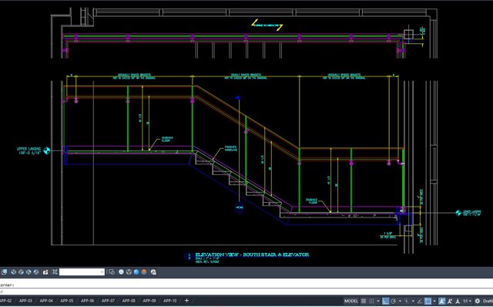
Task: Toggle ortho mode in status bar
Action: pyautogui.click(x=385, y=301)
